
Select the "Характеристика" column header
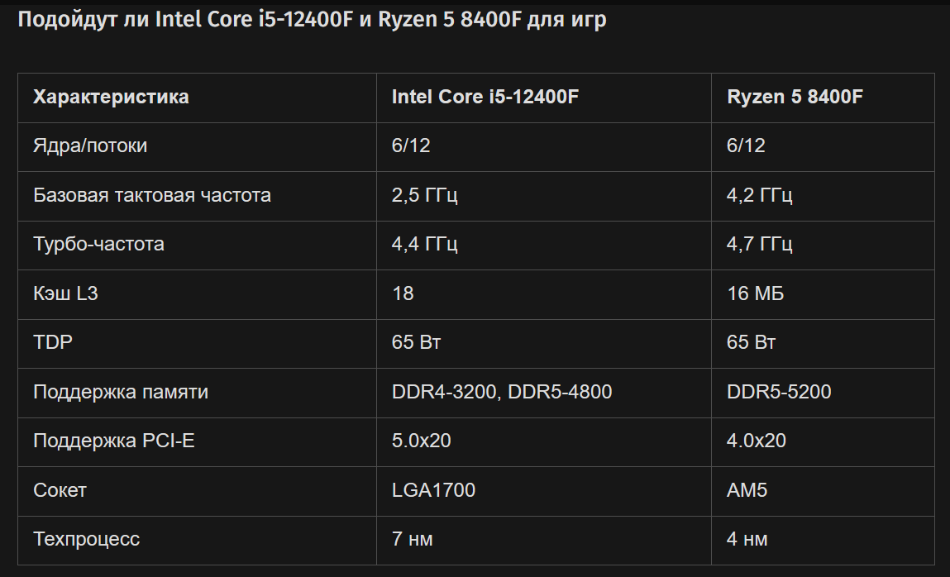pyautogui.click(x=111, y=98)
